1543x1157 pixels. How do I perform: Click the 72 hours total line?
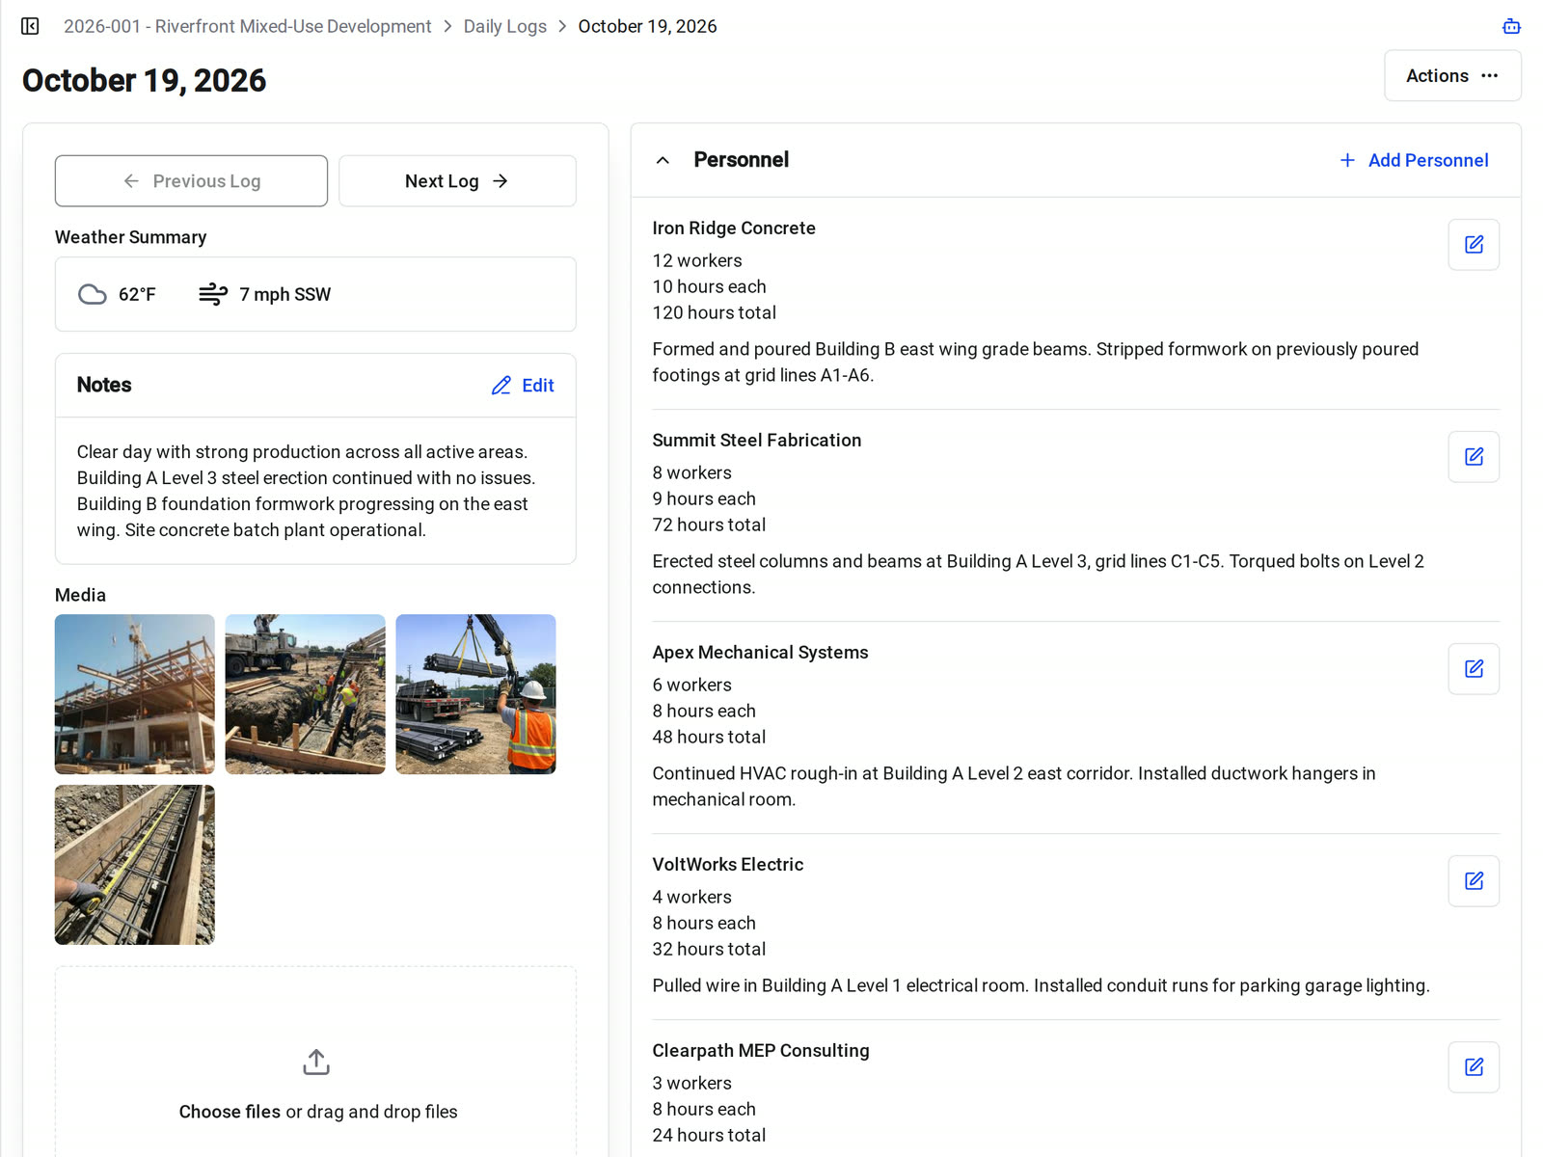(709, 525)
